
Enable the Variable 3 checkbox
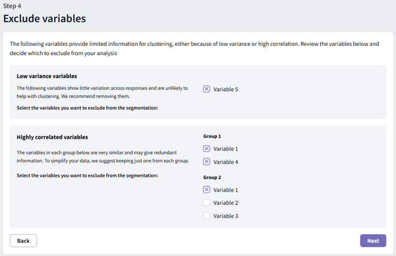pos(207,216)
